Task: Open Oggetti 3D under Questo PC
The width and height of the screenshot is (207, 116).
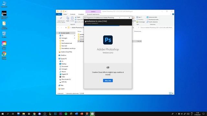Action: tap(64, 74)
